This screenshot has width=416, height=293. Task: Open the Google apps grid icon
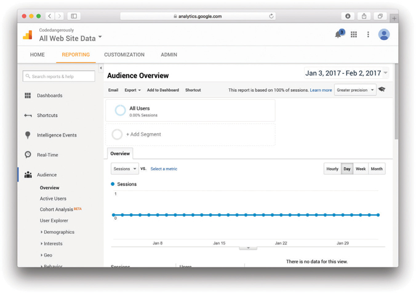[354, 34]
